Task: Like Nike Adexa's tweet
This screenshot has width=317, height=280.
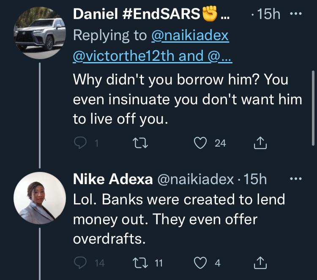Action: click(199, 263)
